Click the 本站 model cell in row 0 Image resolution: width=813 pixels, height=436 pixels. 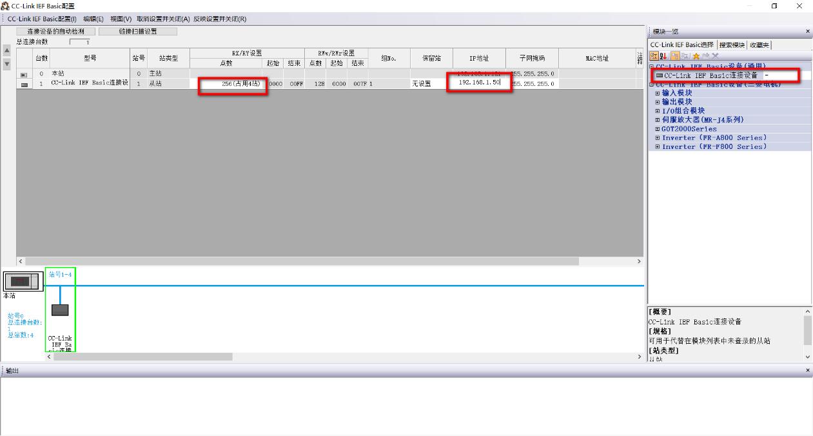pyautogui.click(x=90, y=74)
